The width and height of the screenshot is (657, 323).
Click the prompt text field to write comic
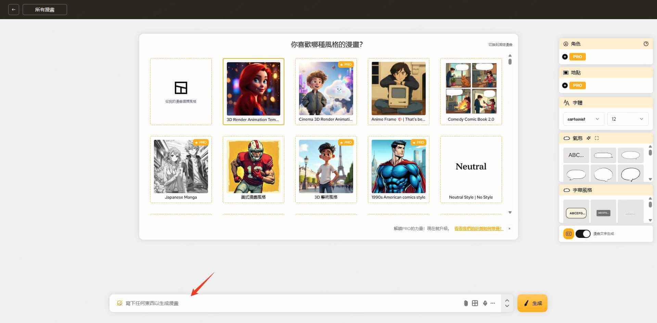tap(274, 303)
